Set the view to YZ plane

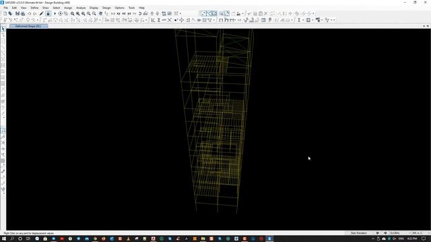tap(129, 13)
